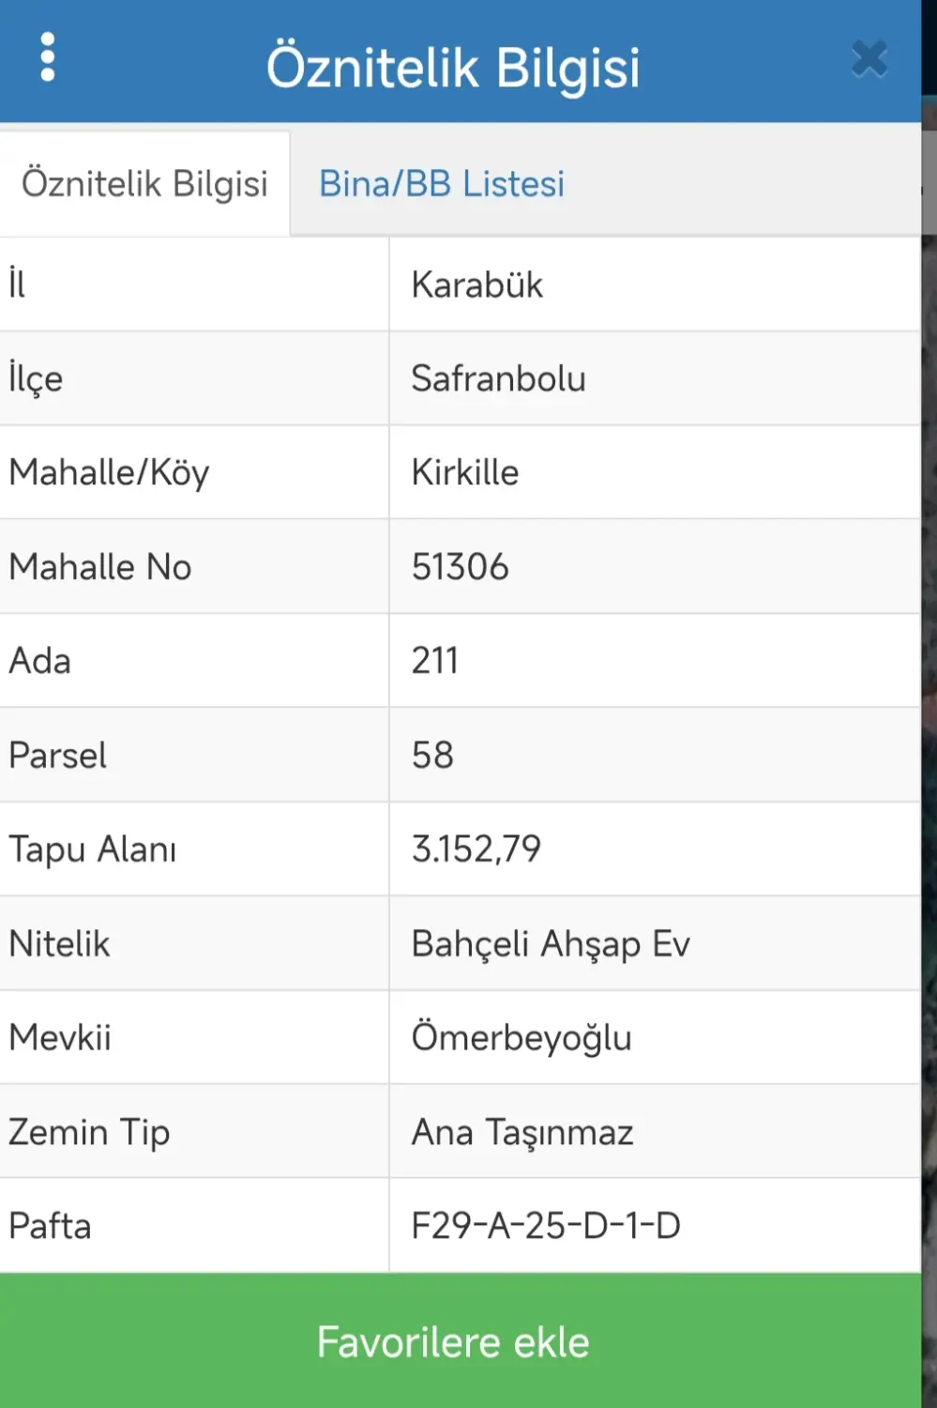Click the Parsel value 58
Image resolution: width=937 pixels, height=1408 pixels.
tap(432, 755)
